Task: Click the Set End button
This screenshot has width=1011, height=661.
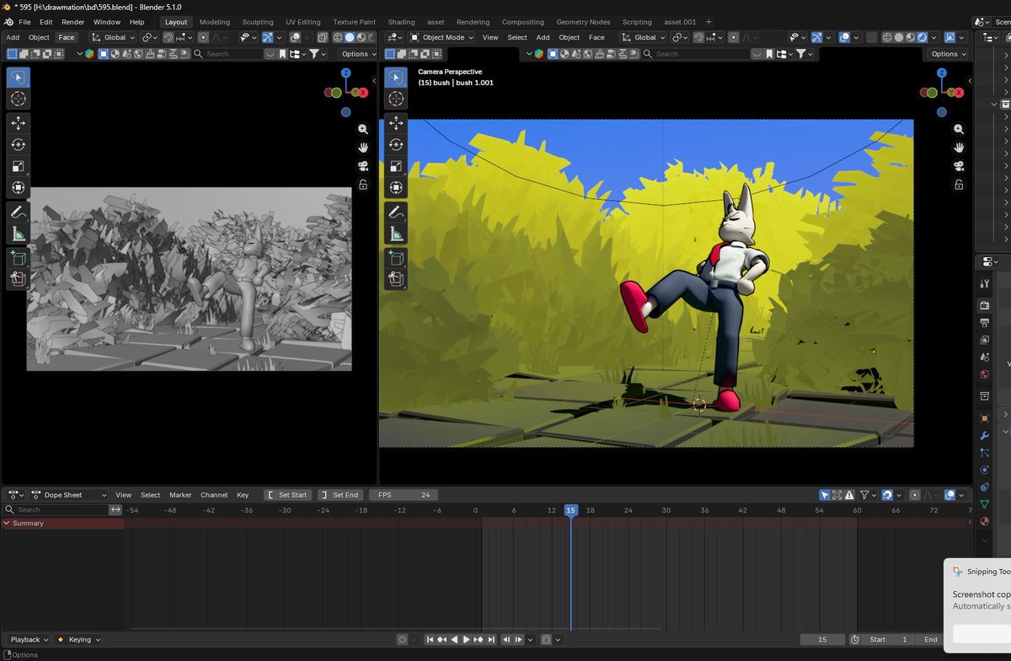Action: coord(340,495)
